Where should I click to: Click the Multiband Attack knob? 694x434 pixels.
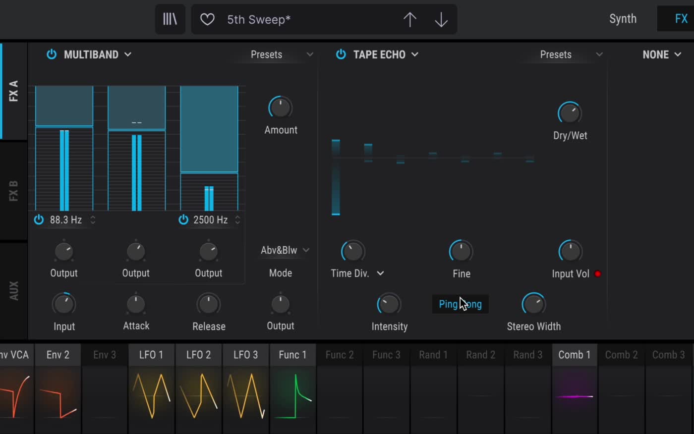[136, 304]
